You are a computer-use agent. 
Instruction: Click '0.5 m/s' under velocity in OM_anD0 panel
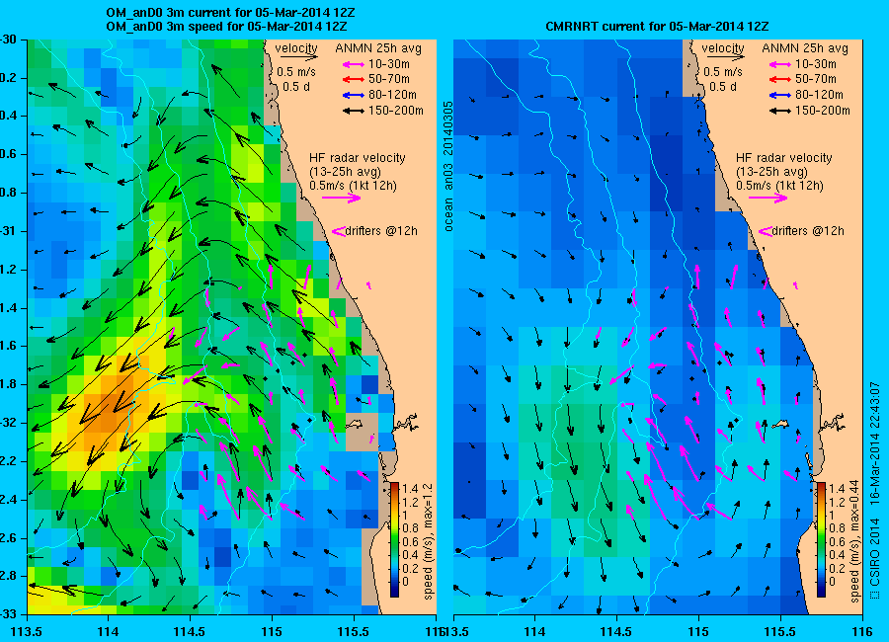point(296,72)
